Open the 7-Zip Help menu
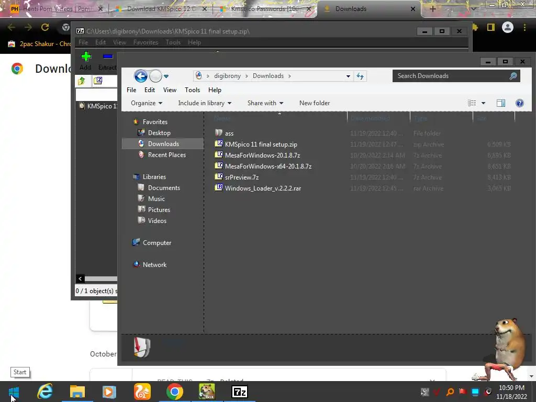Screen dimensions: 536x402 (x=194, y=42)
